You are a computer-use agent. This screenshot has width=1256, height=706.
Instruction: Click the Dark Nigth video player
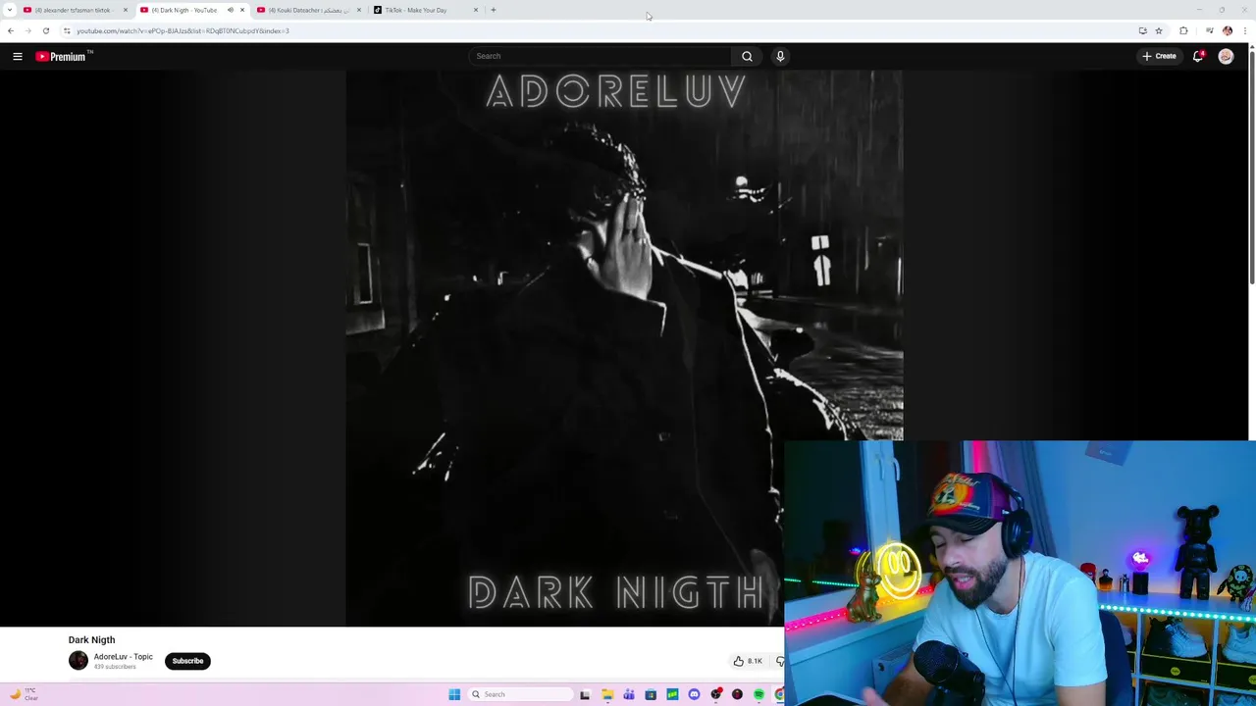click(623, 348)
